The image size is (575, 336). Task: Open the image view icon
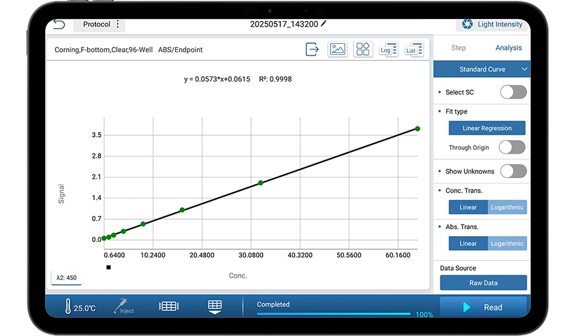pyautogui.click(x=337, y=49)
